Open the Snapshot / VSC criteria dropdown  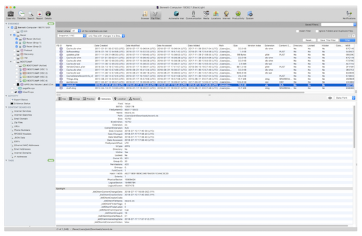pyautogui.click(x=72, y=36)
